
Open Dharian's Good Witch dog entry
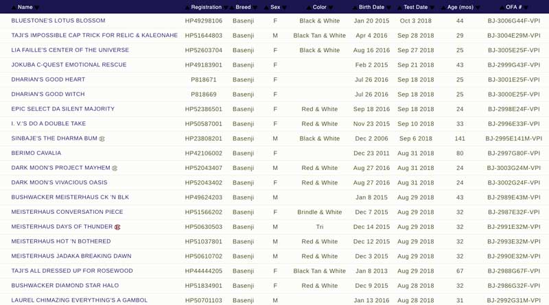point(48,94)
